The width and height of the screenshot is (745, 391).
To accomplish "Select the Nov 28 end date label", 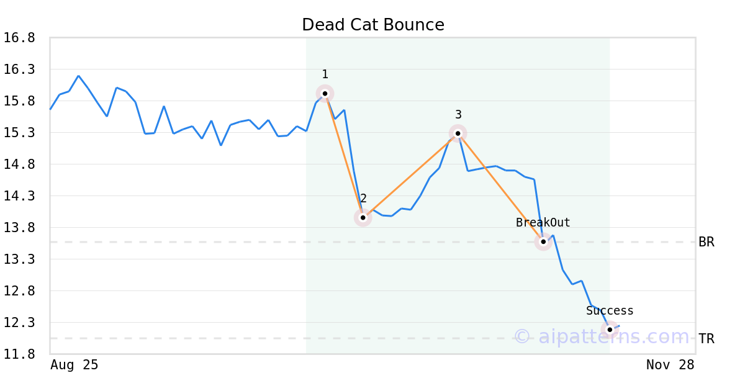I will click(x=670, y=365).
